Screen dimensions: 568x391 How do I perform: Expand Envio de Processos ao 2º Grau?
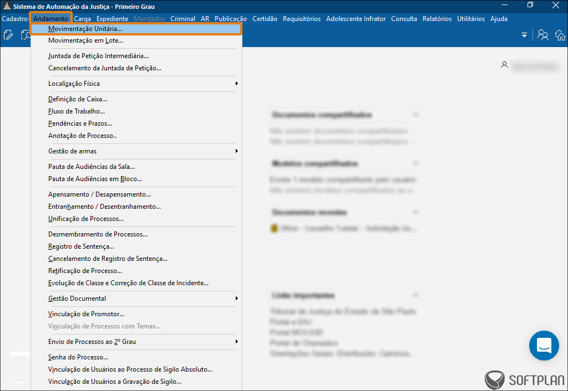point(236,342)
